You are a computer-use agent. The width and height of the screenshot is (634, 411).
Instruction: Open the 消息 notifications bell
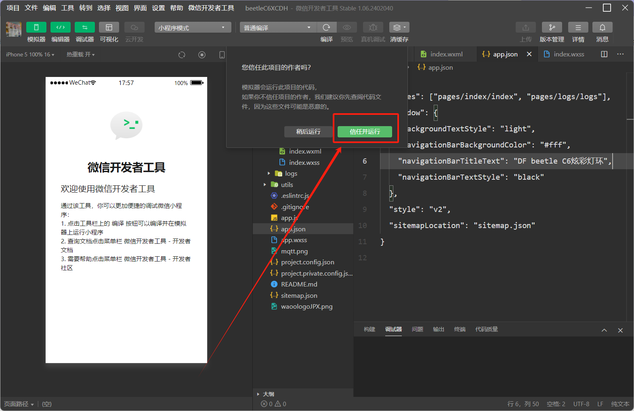pyautogui.click(x=603, y=27)
